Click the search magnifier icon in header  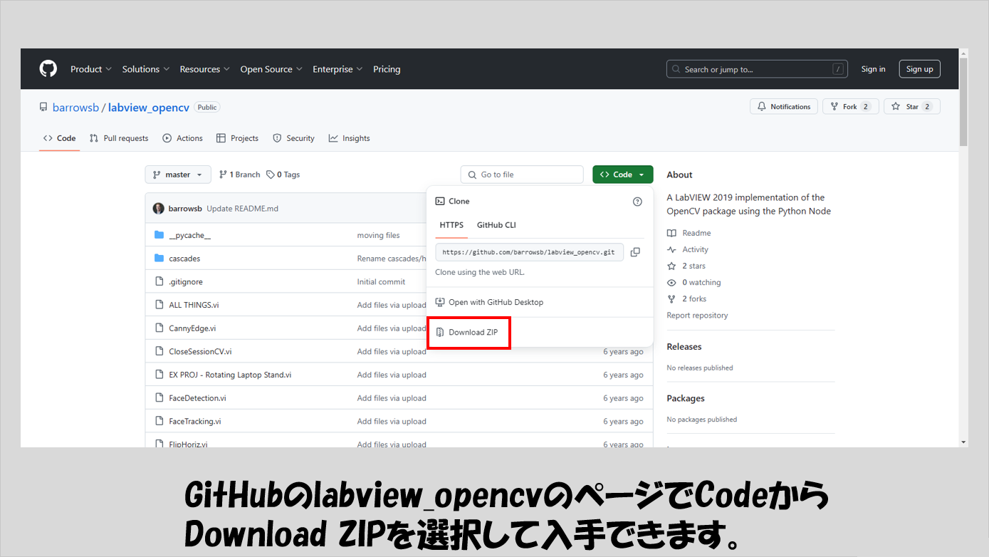(676, 69)
